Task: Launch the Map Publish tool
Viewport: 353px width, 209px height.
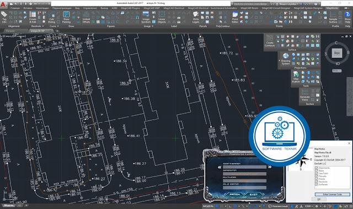Action: point(296,77)
